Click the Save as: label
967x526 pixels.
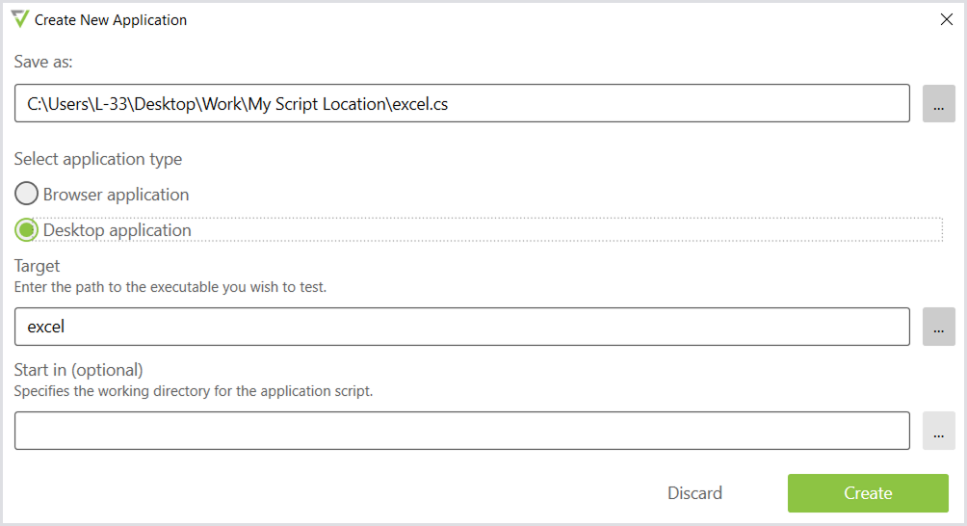point(43,62)
